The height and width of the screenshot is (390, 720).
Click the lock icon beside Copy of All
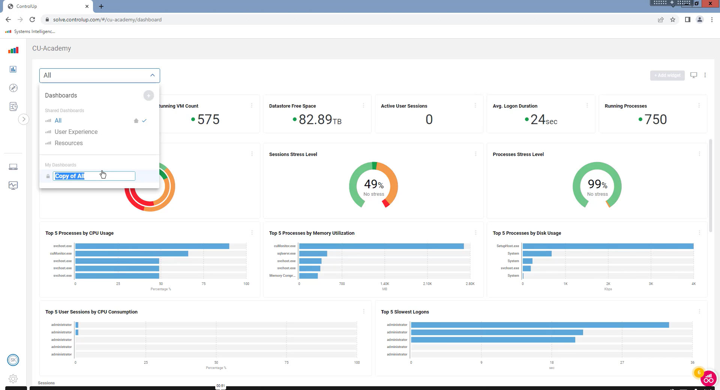48,176
